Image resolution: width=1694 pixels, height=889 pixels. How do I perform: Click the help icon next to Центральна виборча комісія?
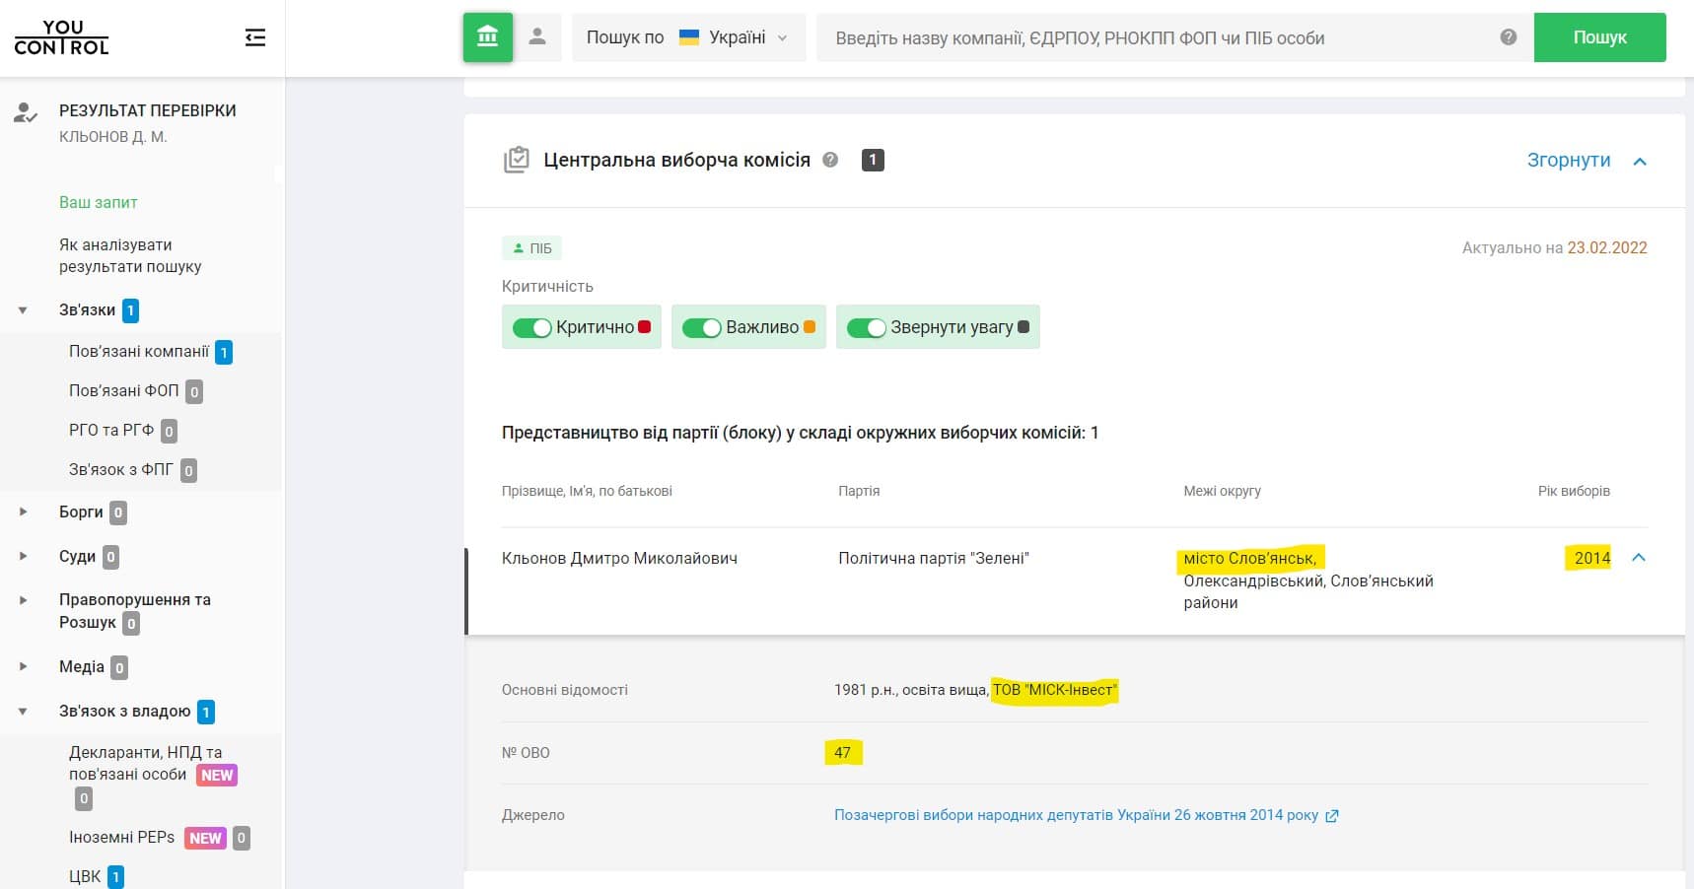pos(830,160)
